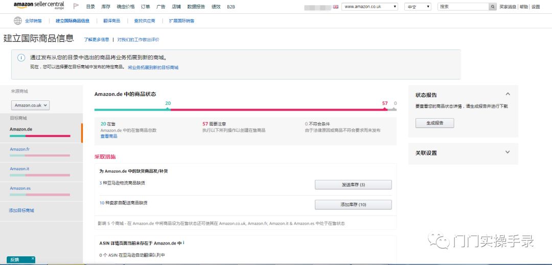Click the 发送库存 (3) button

pyautogui.click(x=353, y=184)
